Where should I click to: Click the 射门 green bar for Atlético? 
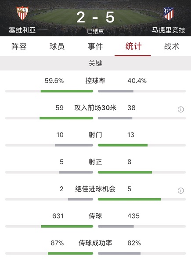(x=123, y=145)
